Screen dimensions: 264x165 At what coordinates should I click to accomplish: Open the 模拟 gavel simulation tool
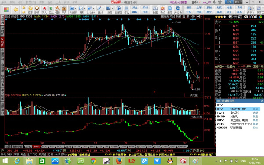click(x=58, y=10)
